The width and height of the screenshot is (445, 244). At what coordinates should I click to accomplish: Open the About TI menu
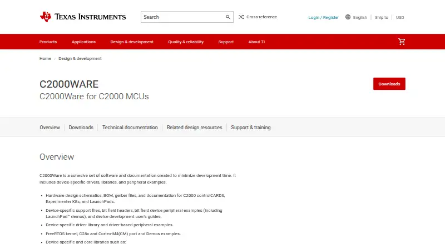[256, 42]
